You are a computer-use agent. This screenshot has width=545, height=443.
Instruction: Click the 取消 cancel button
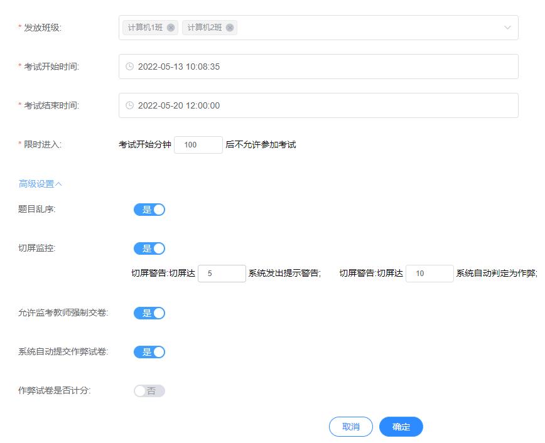(351, 427)
